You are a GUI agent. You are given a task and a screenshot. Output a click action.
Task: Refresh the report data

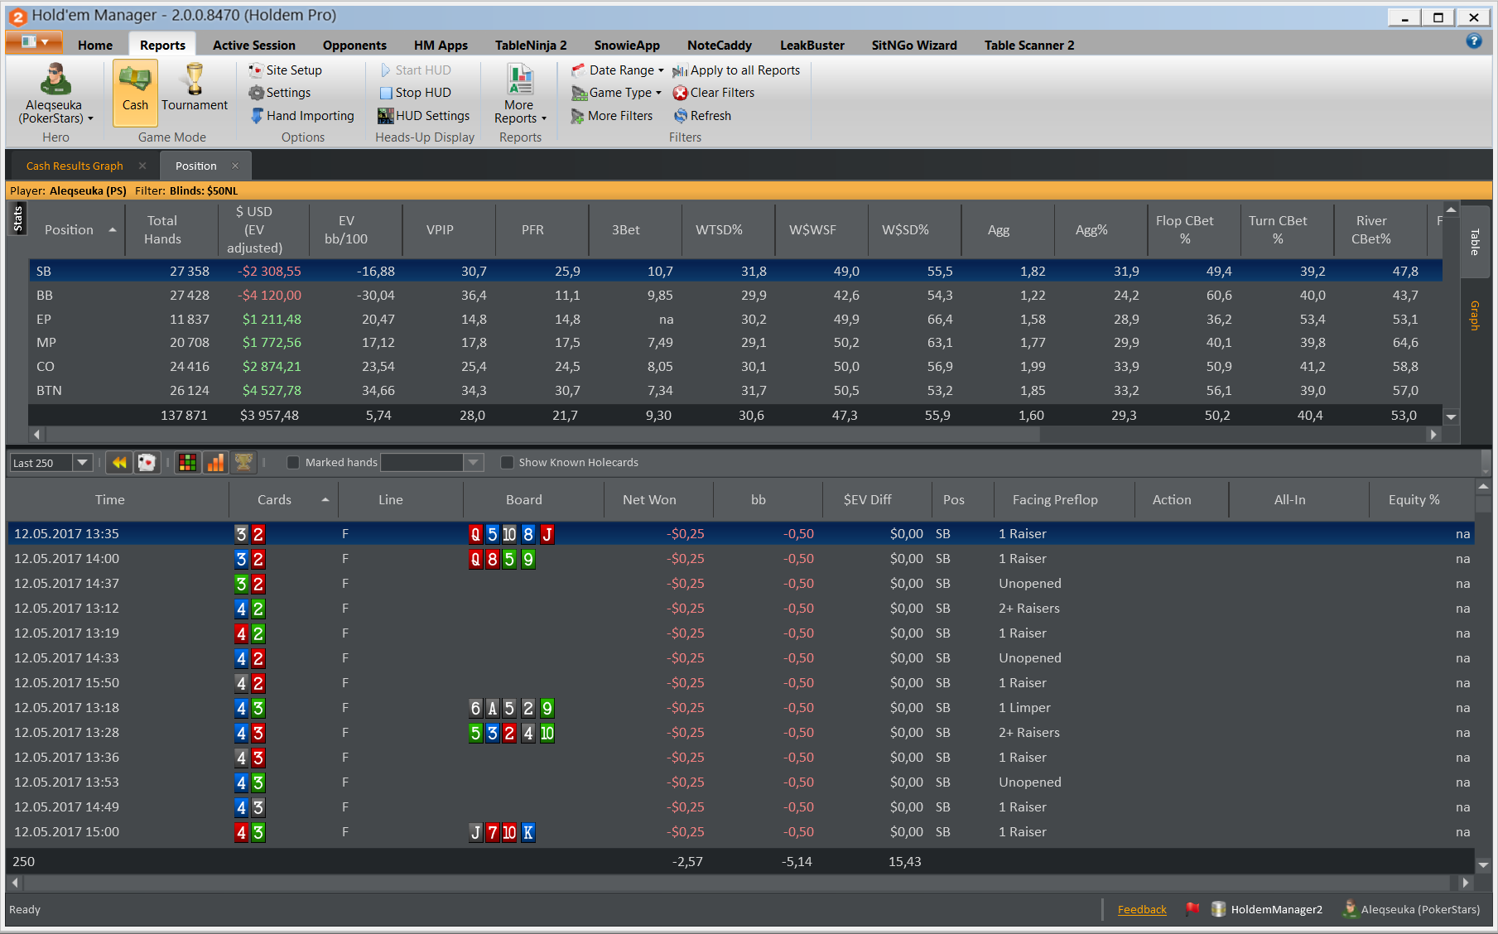tap(702, 116)
